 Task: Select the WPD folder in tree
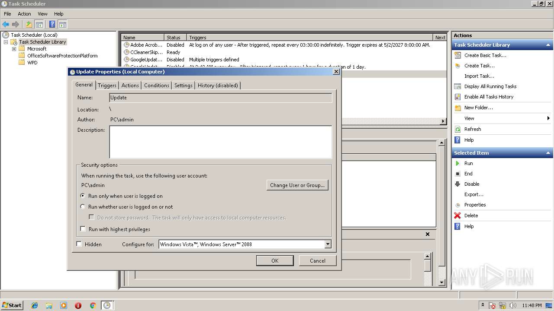(32, 63)
